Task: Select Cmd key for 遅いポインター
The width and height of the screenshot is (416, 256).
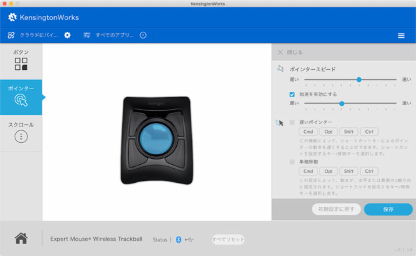Action: [x=308, y=132]
